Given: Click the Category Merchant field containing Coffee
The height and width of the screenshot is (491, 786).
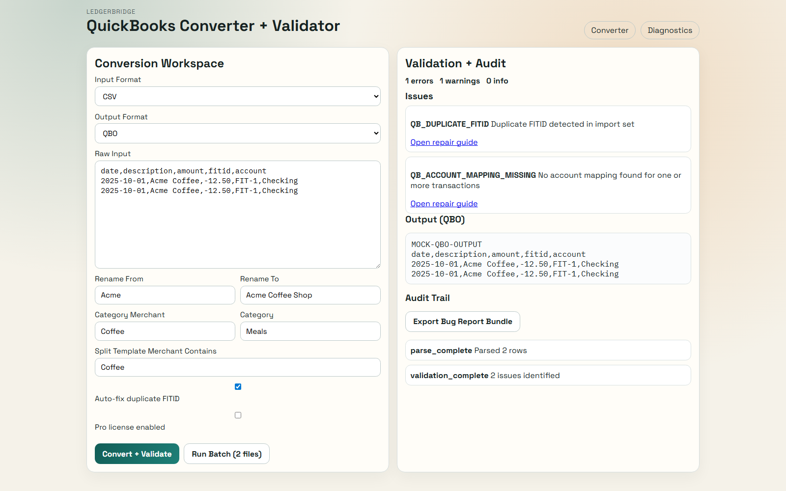Looking at the screenshot, I should click(165, 331).
